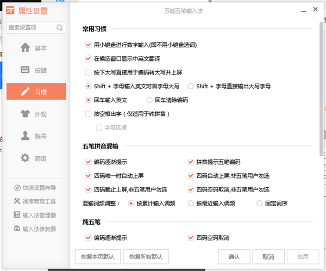
Task: Click the home icon for 基本
Action: pos(25,47)
